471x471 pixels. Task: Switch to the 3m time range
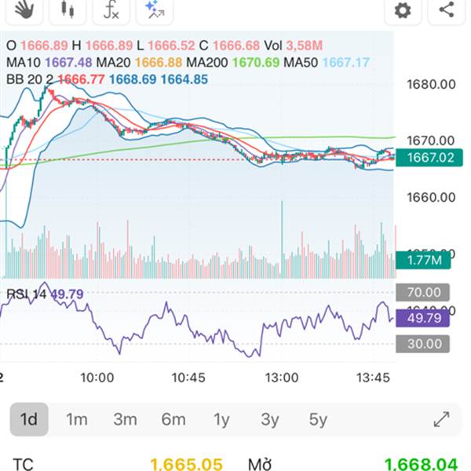pos(125,419)
